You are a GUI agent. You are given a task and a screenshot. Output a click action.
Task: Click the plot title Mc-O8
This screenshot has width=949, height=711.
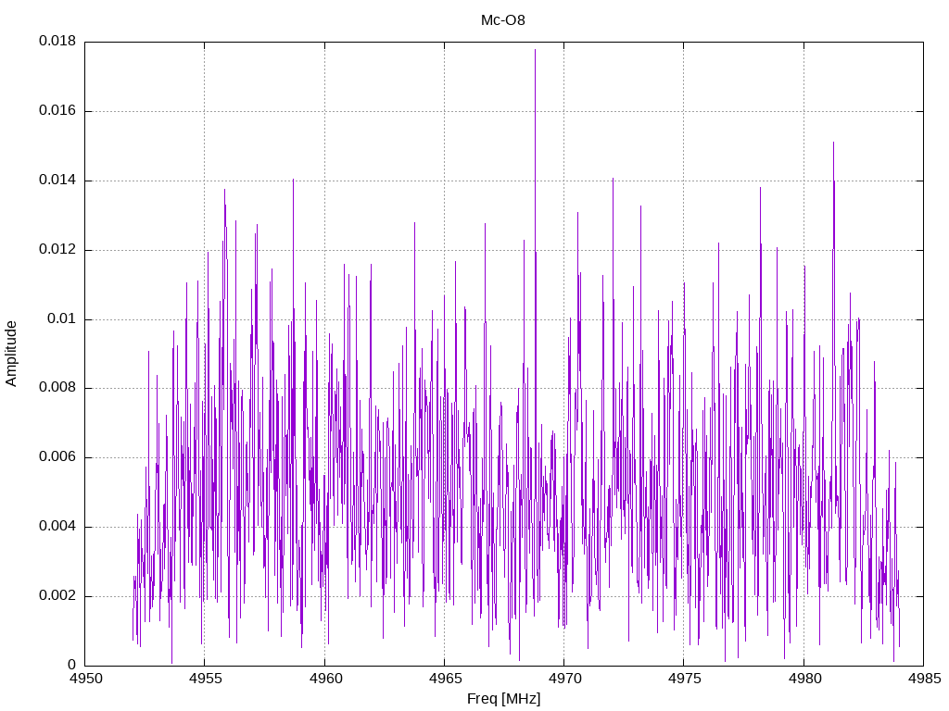click(x=503, y=20)
